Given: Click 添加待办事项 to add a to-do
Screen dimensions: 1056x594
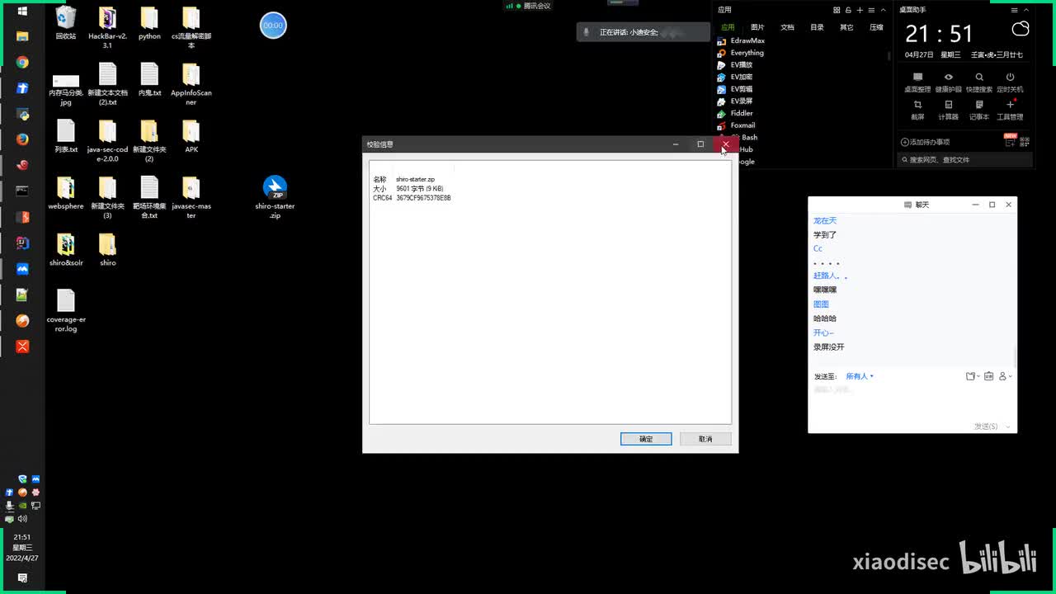Looking at the screenshot, I should 925,142.
